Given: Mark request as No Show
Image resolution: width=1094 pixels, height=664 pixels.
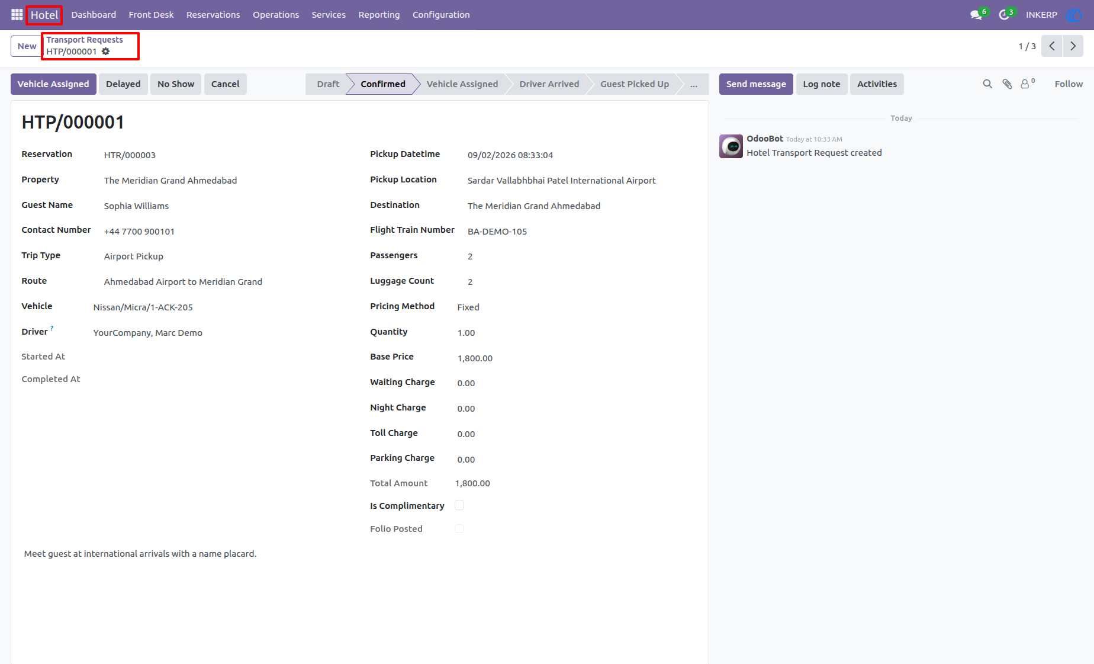Looking at the screenshot, I should pos(176,84).
